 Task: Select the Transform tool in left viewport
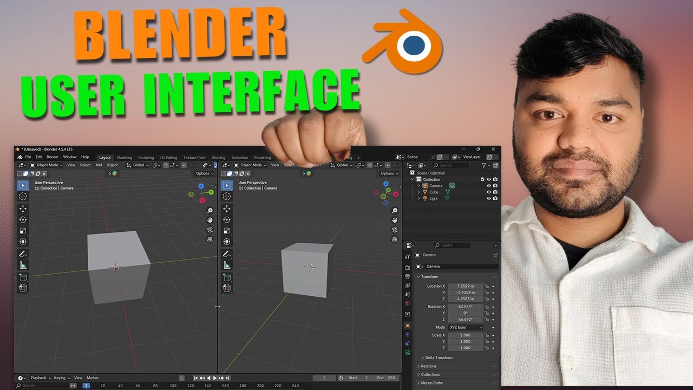click(23, 242)
